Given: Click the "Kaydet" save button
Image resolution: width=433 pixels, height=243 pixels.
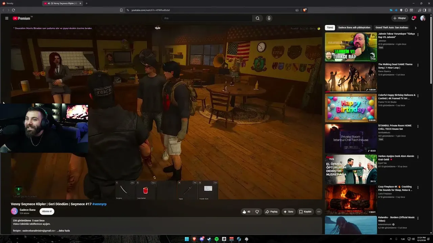Looking at the screenshot, I should [x=305, y=212].
